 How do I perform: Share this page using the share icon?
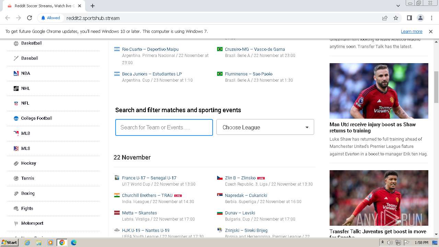click(x=385, y=18)
